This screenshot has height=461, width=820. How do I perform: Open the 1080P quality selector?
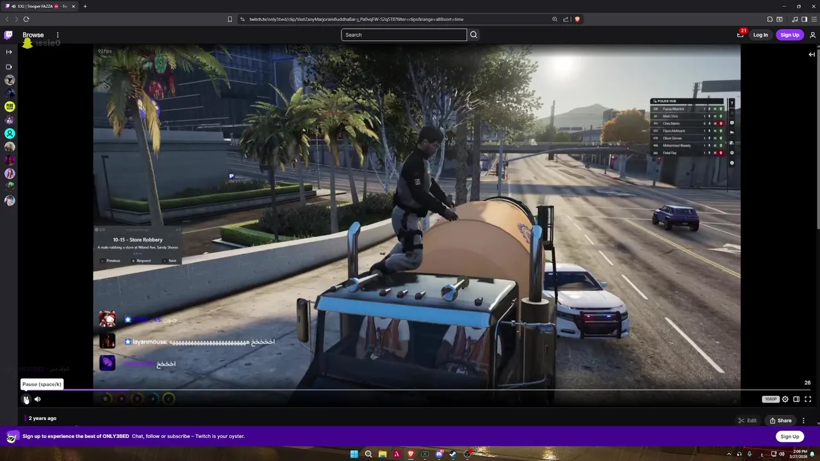click(x=771, y=399)
